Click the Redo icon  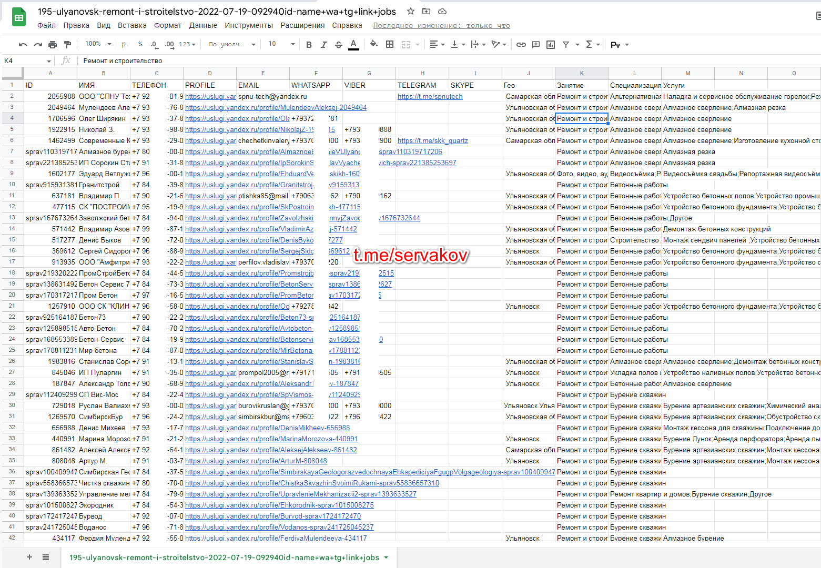(x=38, y=45)
